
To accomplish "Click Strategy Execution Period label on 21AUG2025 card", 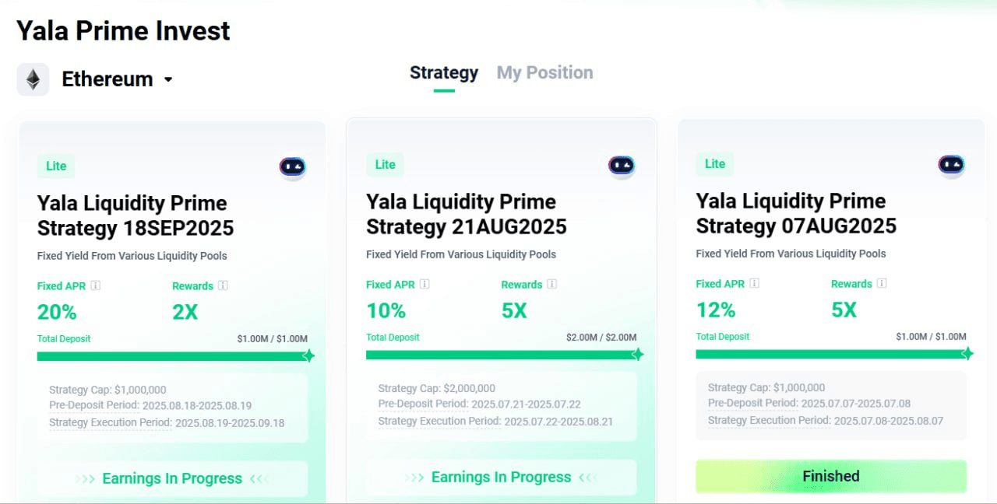I will 439,421.
